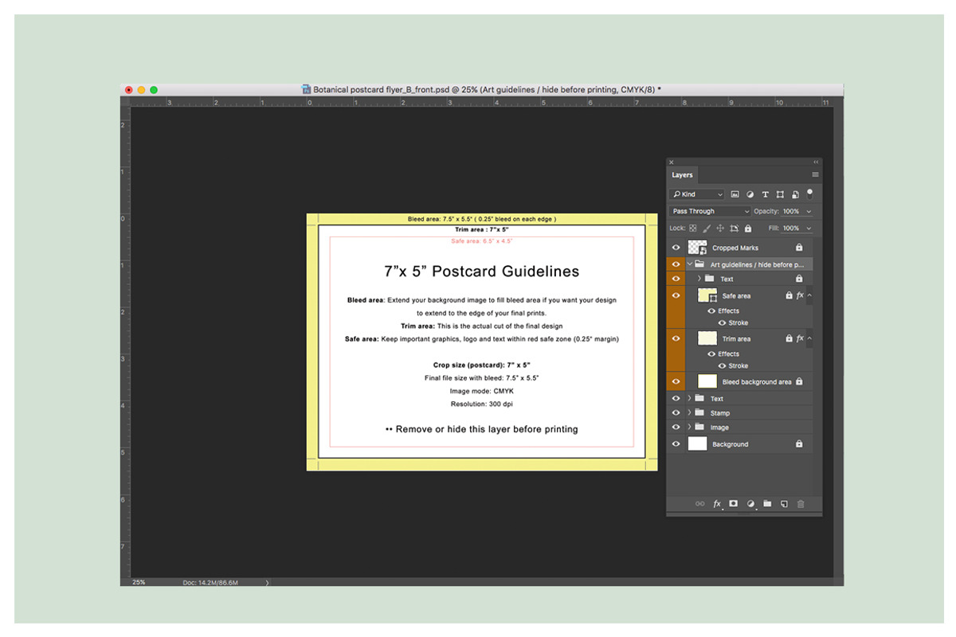Open the Layers panel options menu
The height and width of the screenshot is (637, 956).
click(x=815, y=174)
